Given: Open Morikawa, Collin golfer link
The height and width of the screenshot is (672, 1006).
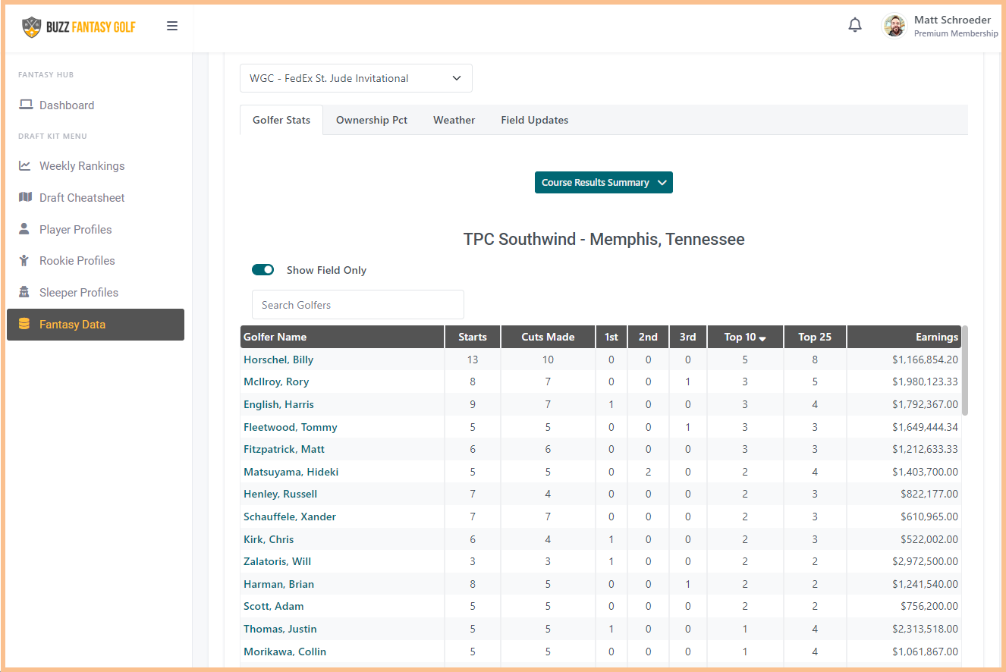Looking at the screenshot, I should click(285, 652).
